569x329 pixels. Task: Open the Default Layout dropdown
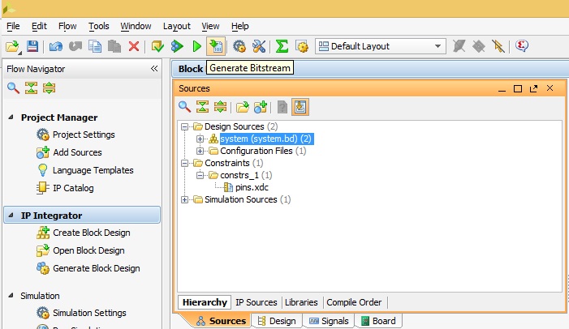point(381,46)
